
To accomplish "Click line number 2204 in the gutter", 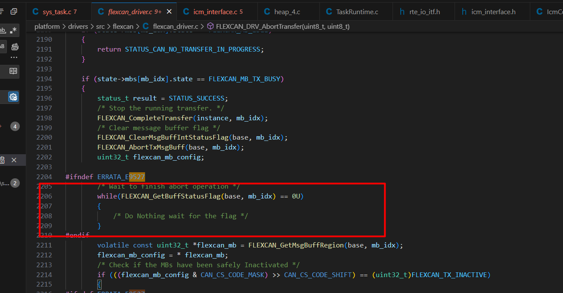I will pos(44,177).
